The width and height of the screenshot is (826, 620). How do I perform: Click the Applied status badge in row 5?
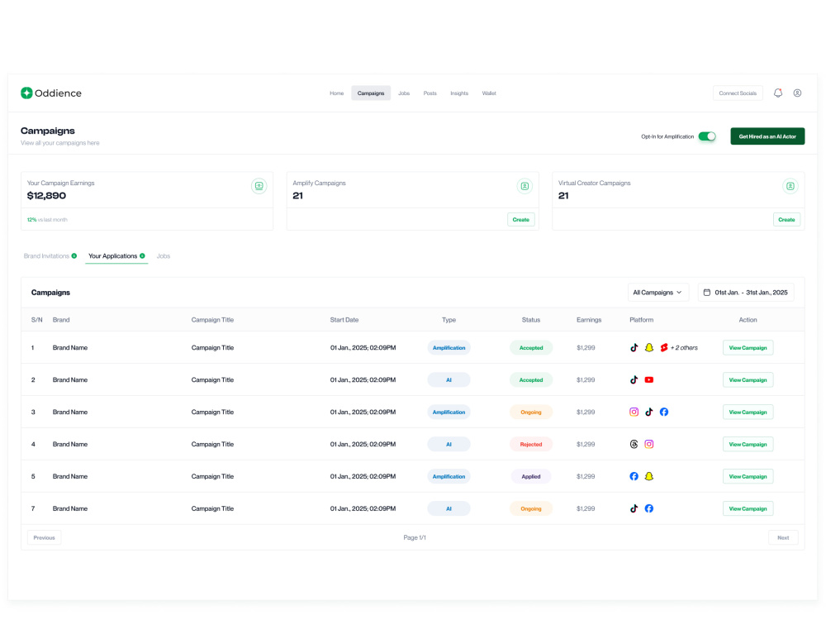530,476
